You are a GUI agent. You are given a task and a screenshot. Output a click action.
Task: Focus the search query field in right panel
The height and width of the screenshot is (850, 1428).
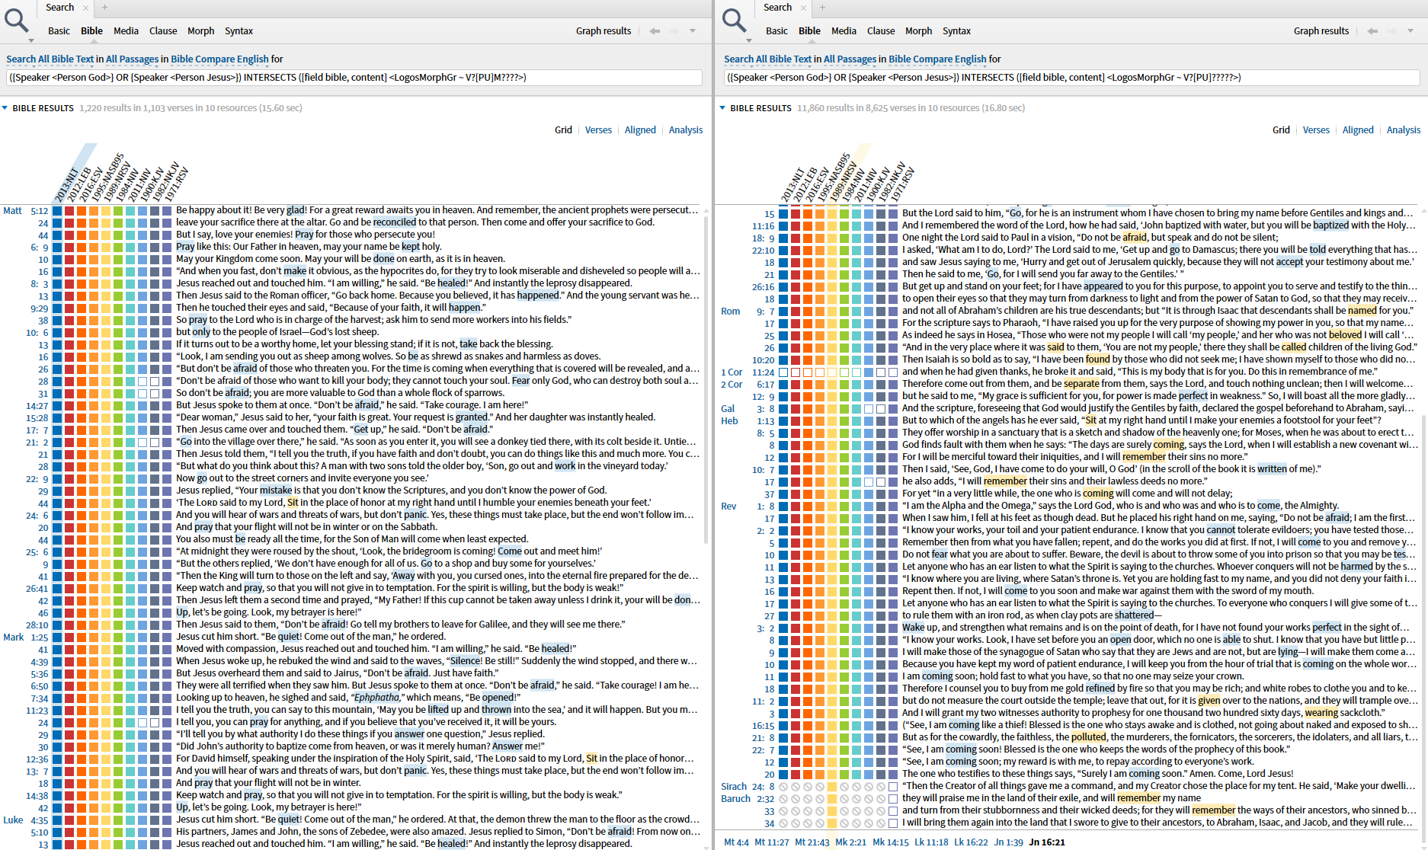(x=1071, y=78)
